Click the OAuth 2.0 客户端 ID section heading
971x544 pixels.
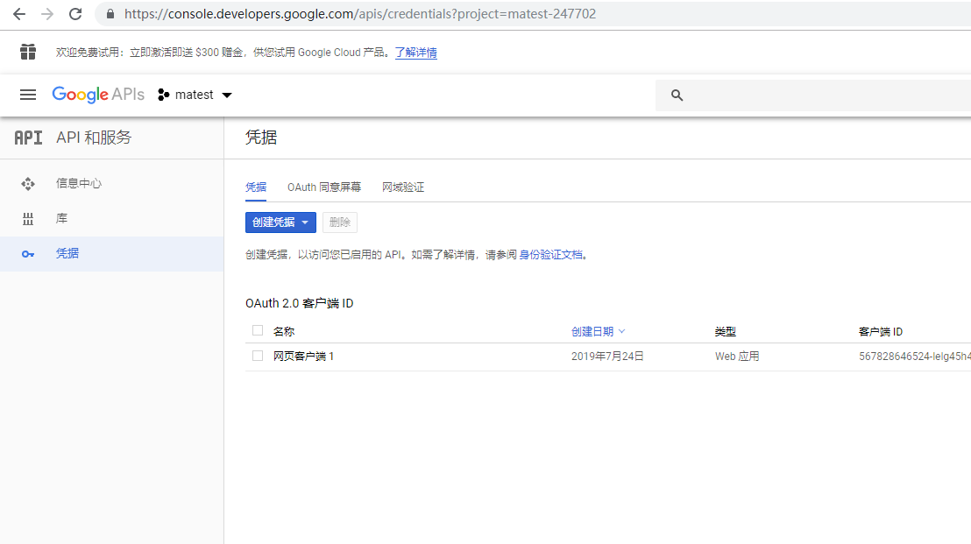pos(299,303)
